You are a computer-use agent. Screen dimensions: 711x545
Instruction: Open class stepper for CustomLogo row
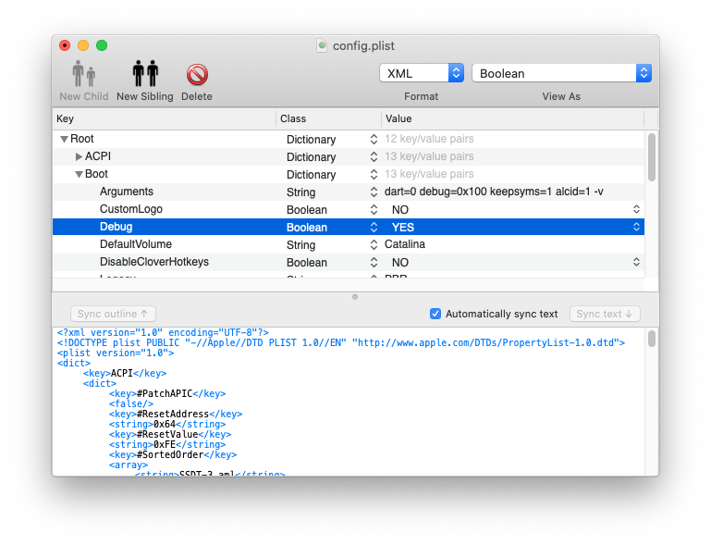(x=374, y=210)
